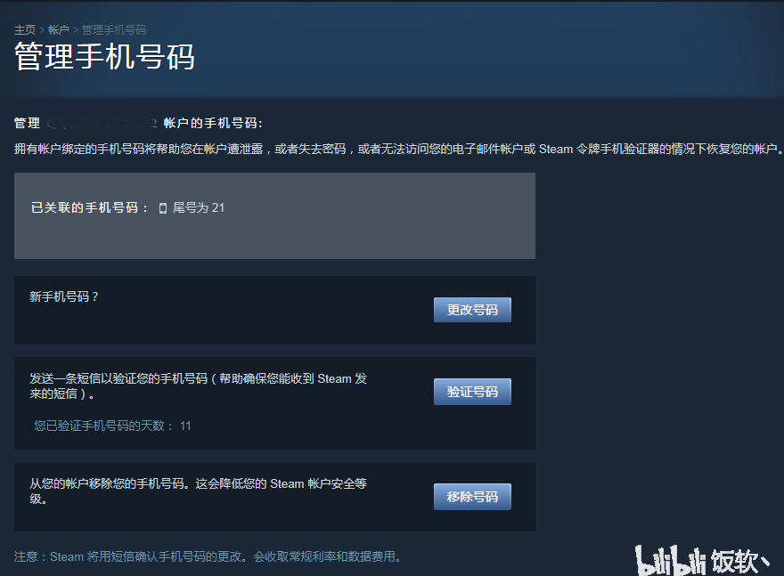Open the 主页 breadcrumb link
This screenshot has height=576, width=784.
[x=25, y=30]
